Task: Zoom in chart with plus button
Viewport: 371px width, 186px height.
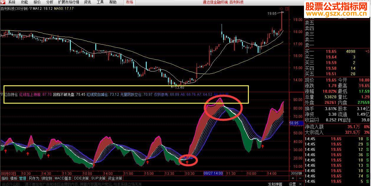Action: (x=293, y=178)
